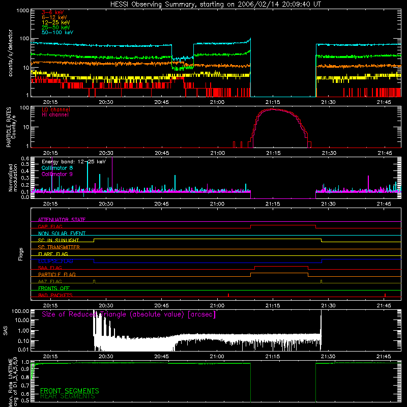Select the 6-12 keV legend label
The width and height of the screenshot is (407, 407).
pyautogui.click(x=54, y=17)
